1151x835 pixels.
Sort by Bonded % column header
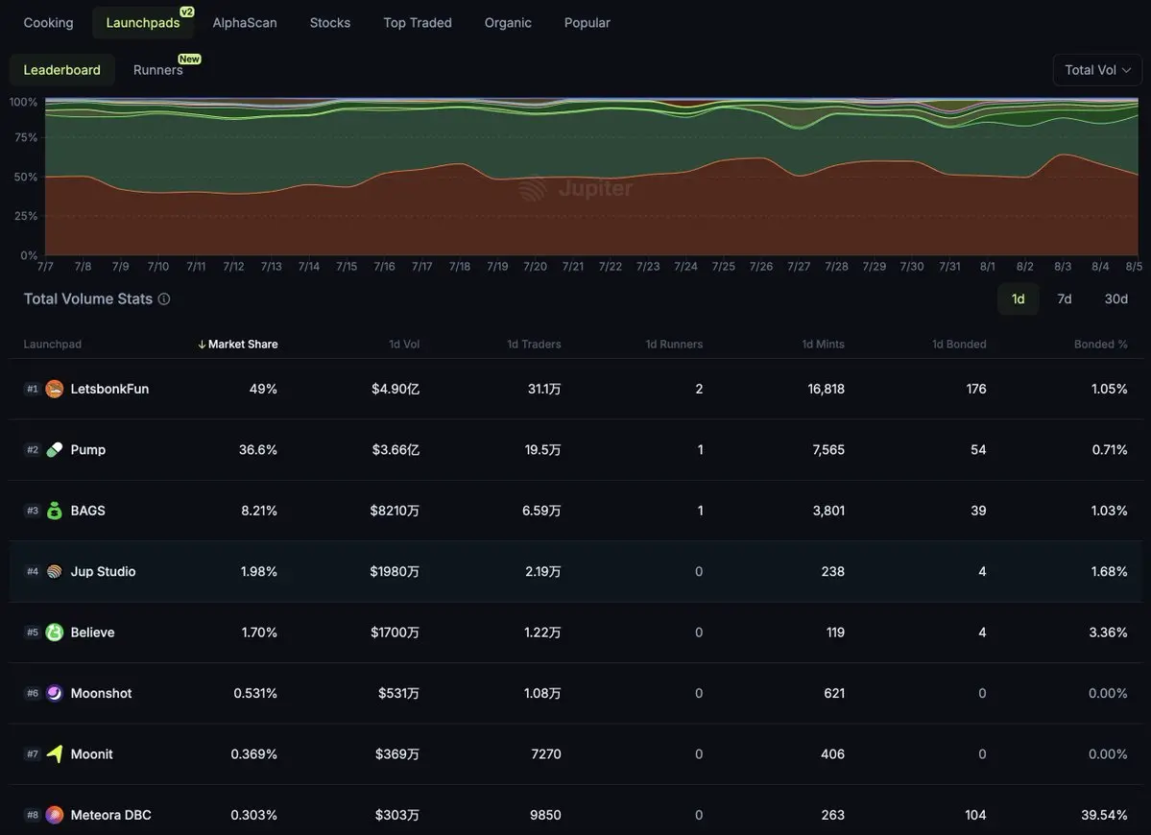1101,345
